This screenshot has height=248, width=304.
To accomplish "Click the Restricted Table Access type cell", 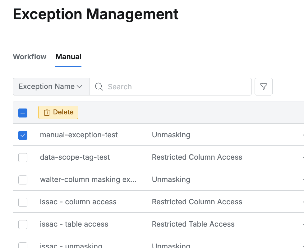I will click(193, 224).
